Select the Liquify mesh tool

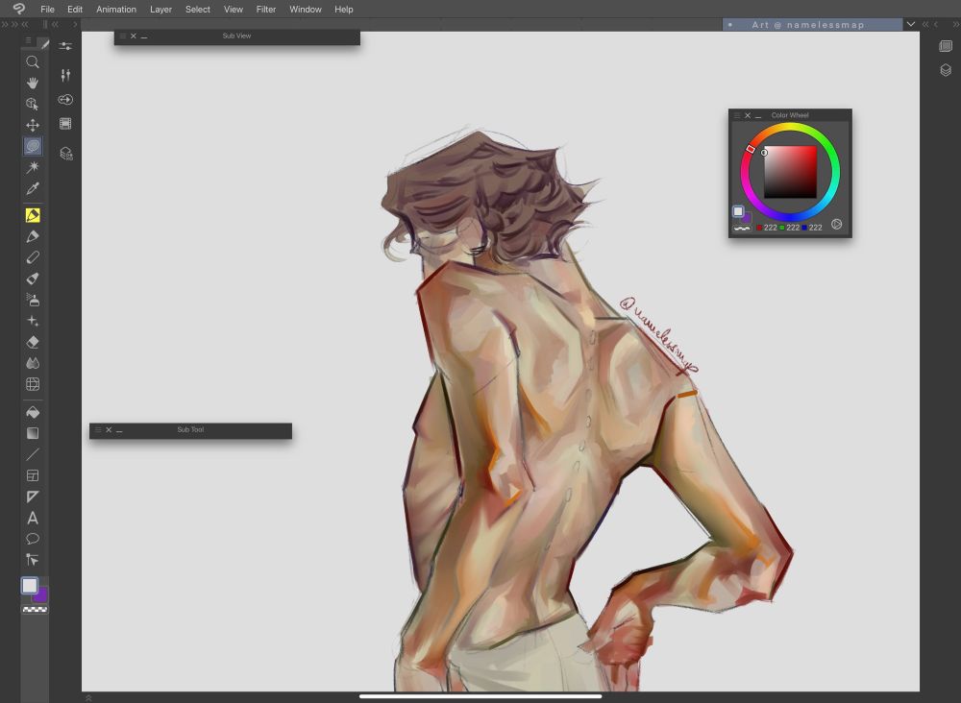click(33, 384)
